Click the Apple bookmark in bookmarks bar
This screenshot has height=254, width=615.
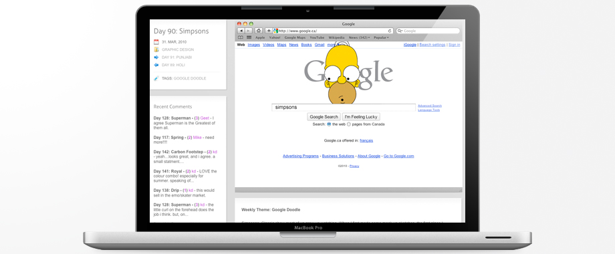260,37
